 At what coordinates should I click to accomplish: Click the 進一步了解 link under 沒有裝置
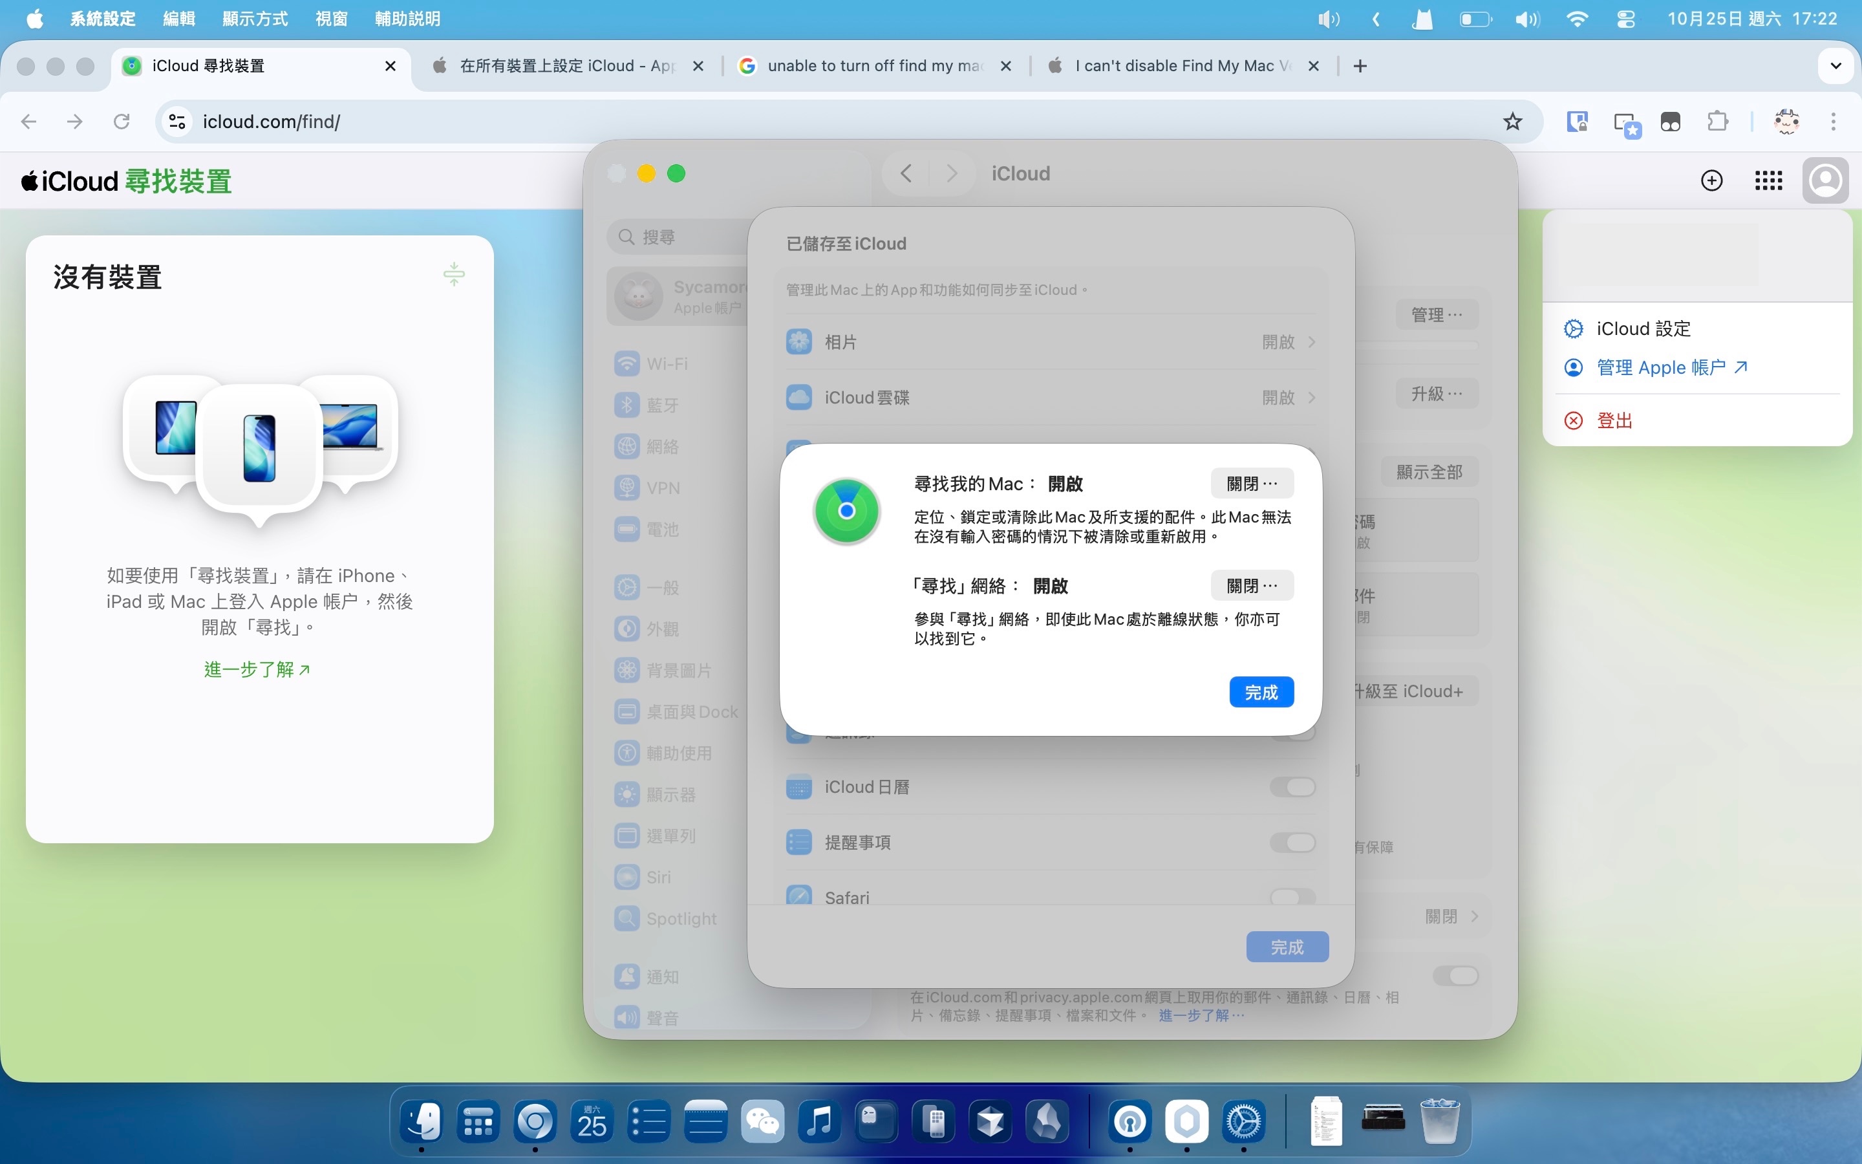coord(257,669)
